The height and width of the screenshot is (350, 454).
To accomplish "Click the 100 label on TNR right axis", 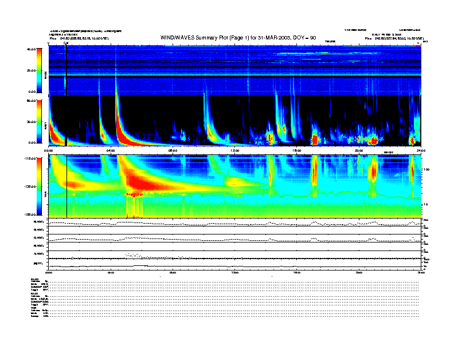I will point(427,169).
